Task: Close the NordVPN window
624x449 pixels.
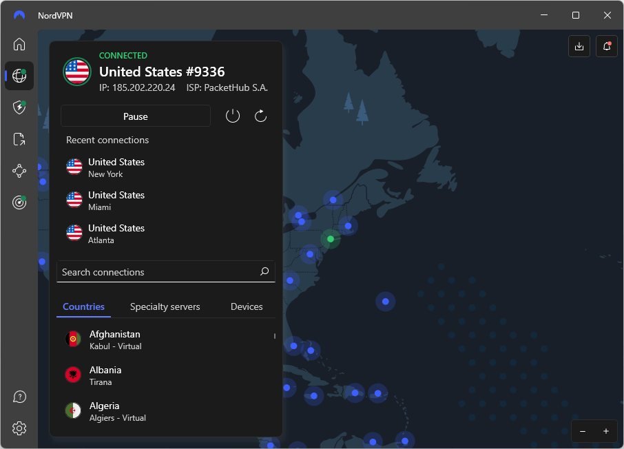Action: point(607,15)
